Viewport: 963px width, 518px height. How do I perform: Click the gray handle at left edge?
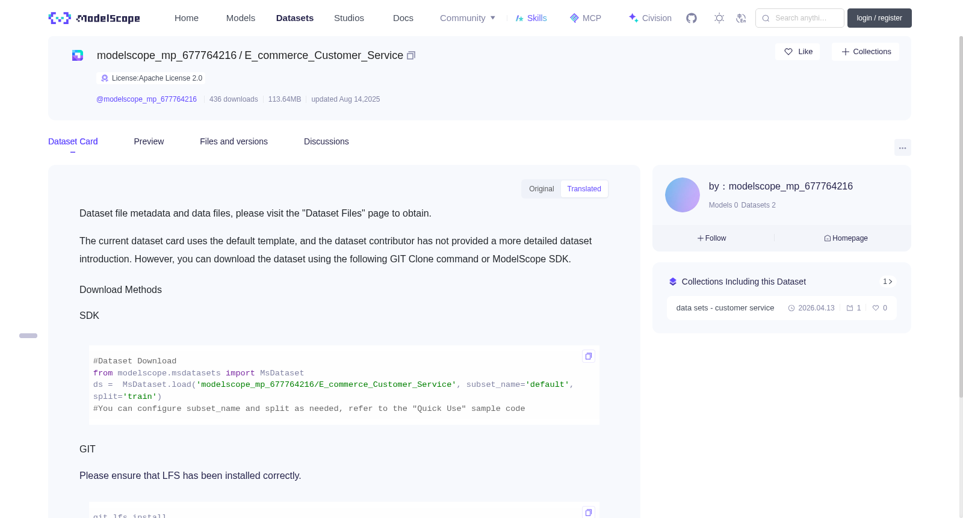click(28, 336)
